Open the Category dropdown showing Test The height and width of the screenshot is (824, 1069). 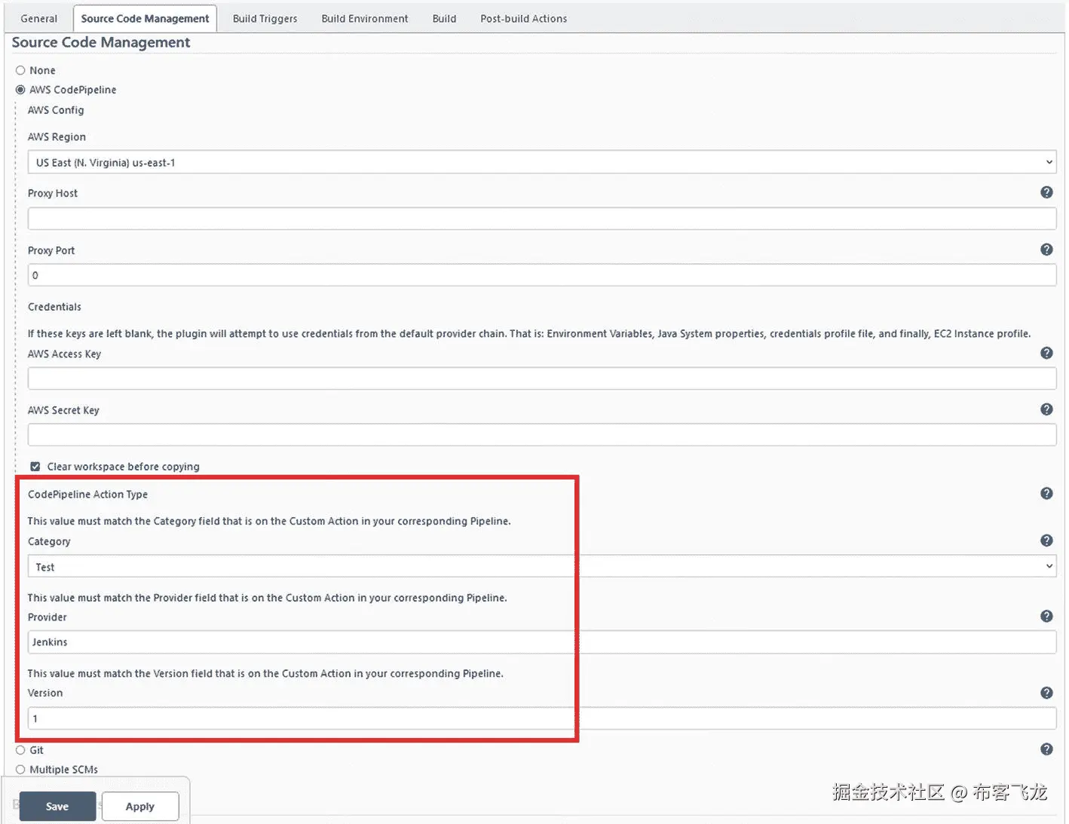[x=542, y=566]
